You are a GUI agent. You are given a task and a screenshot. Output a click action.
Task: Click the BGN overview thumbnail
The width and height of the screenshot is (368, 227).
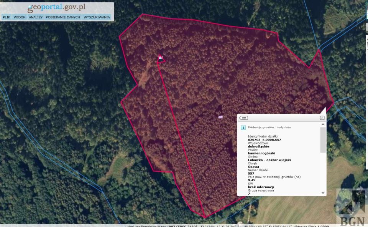[x=352, y=207]
